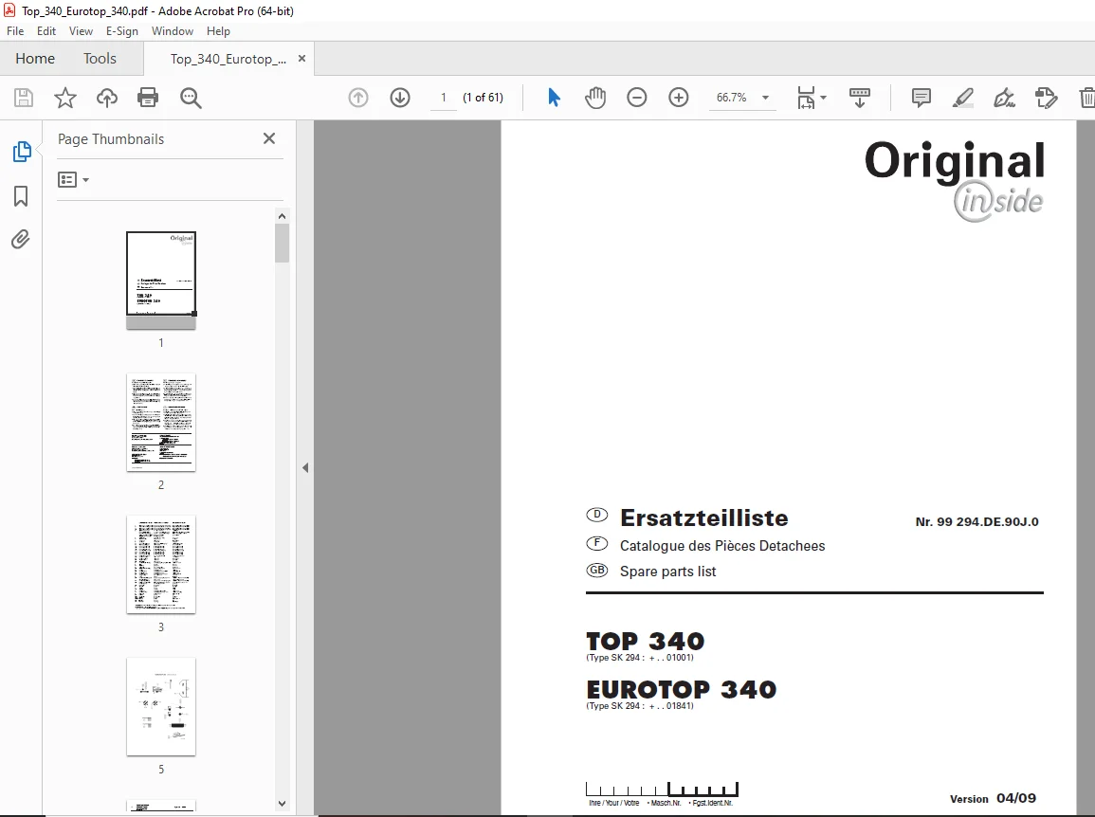Zoom out with minus icon
Image resolution: width=1095 pixels, height=817 pixels.
pyautogui.click(x=637, y=98)
